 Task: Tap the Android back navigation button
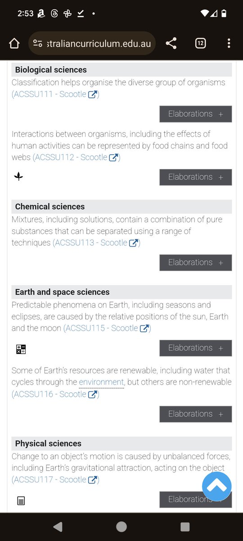(58, 527)
